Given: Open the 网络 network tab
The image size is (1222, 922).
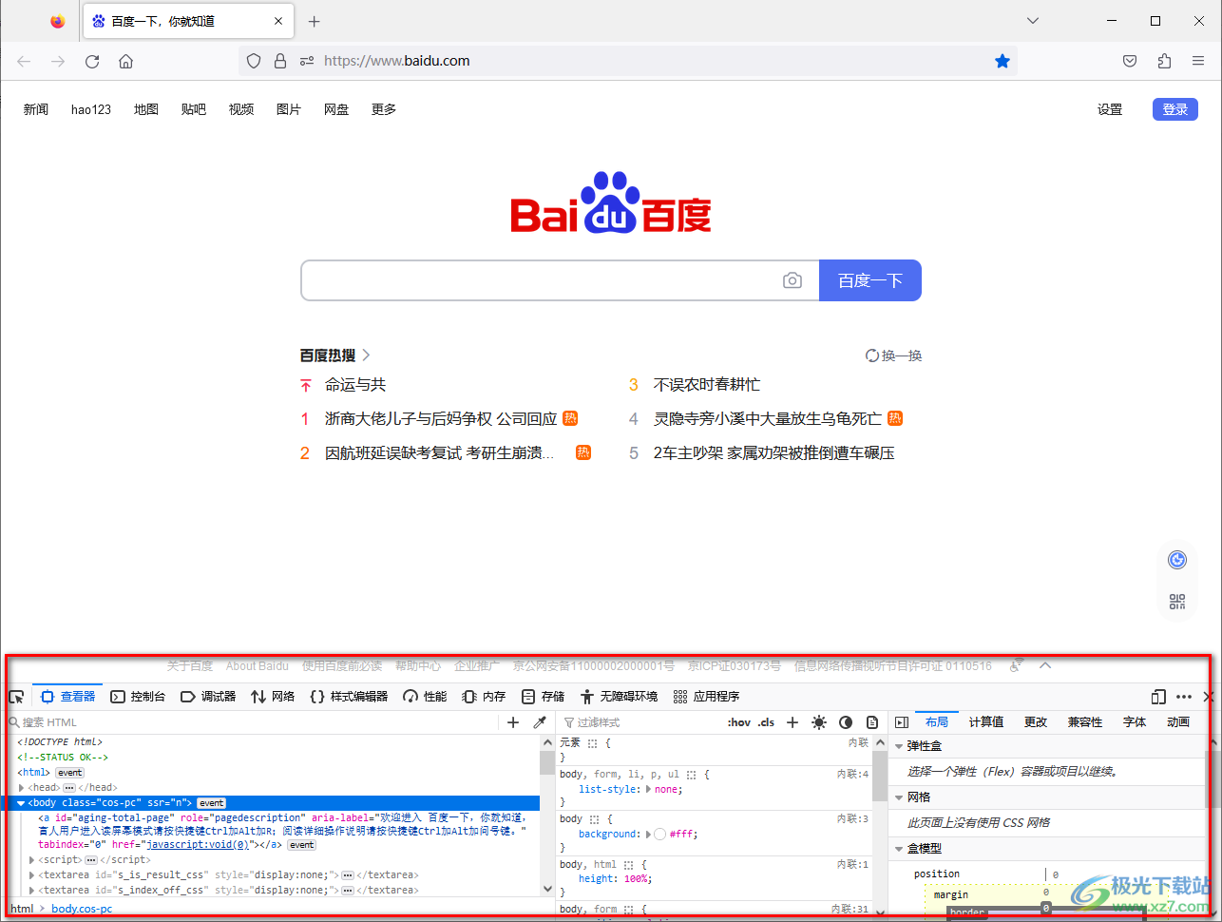Looking at the screenshot, I should 273,697.
